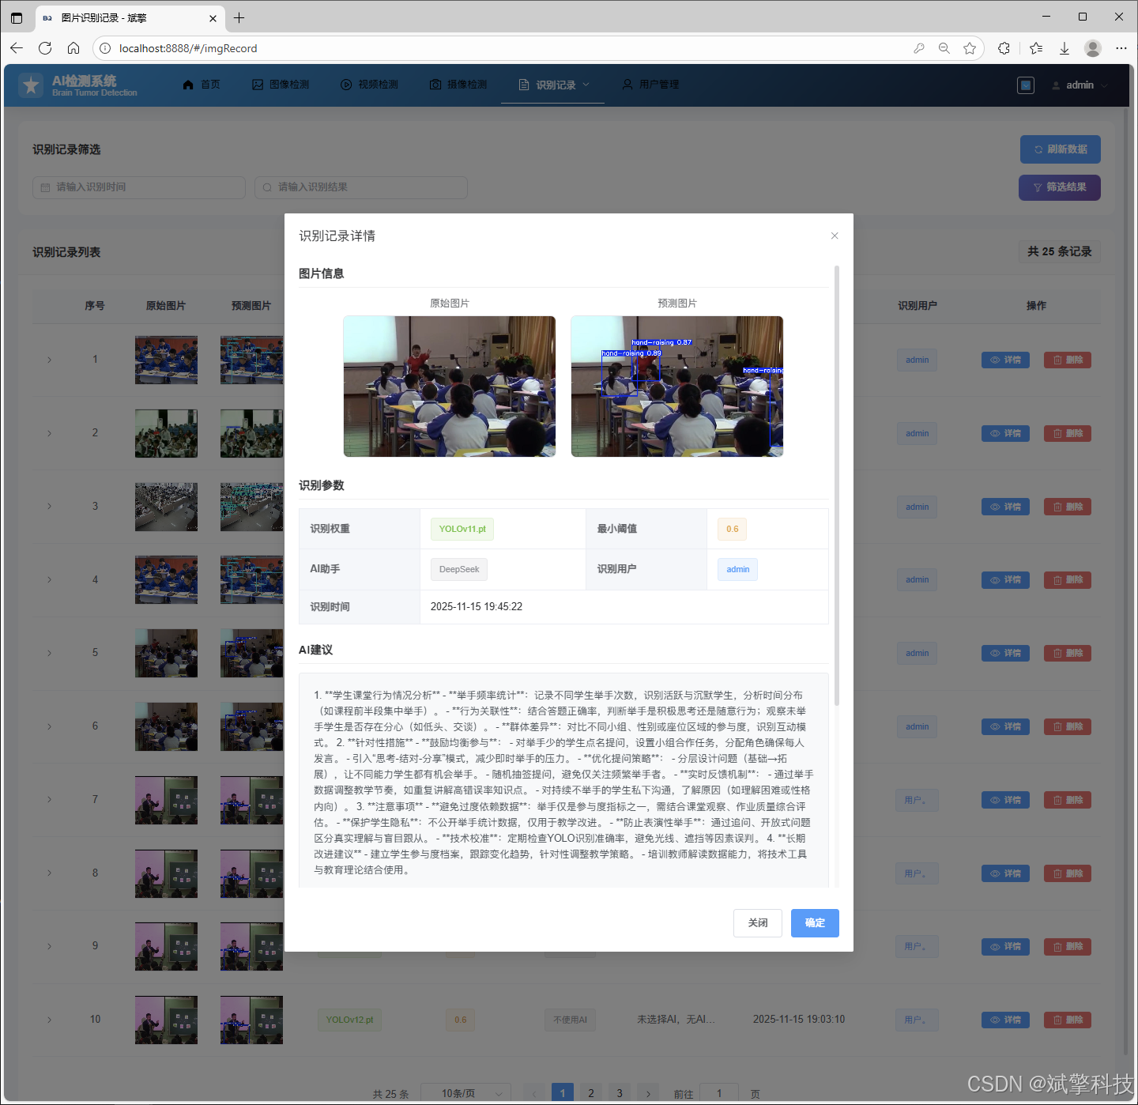Go to 用户管理 in the navigation

650,85
